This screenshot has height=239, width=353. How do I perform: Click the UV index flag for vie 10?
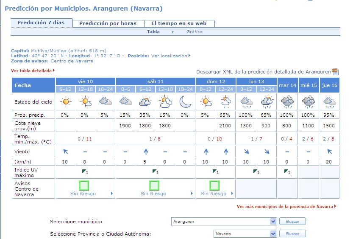click(85, 172)
